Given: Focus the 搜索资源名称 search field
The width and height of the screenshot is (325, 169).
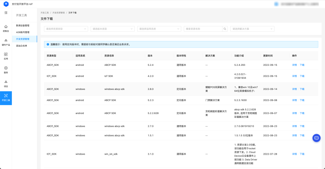Looking at the screenshot, I should tap(203, 29).
